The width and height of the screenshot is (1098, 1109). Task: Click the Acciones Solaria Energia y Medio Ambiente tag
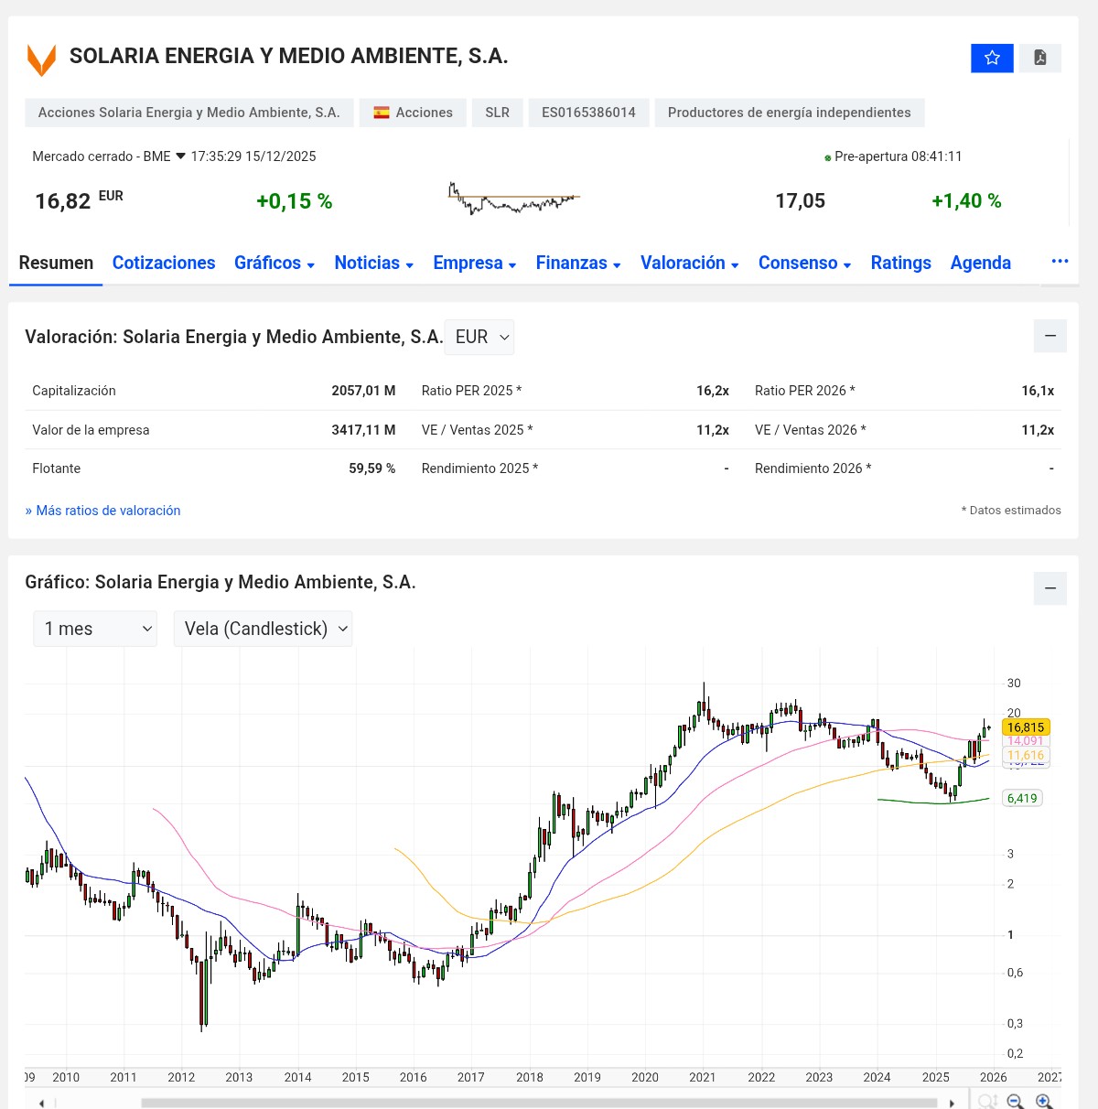(x=188, y=113)
